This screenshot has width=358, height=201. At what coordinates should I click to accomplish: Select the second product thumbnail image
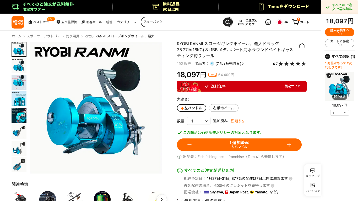[19, 66]
